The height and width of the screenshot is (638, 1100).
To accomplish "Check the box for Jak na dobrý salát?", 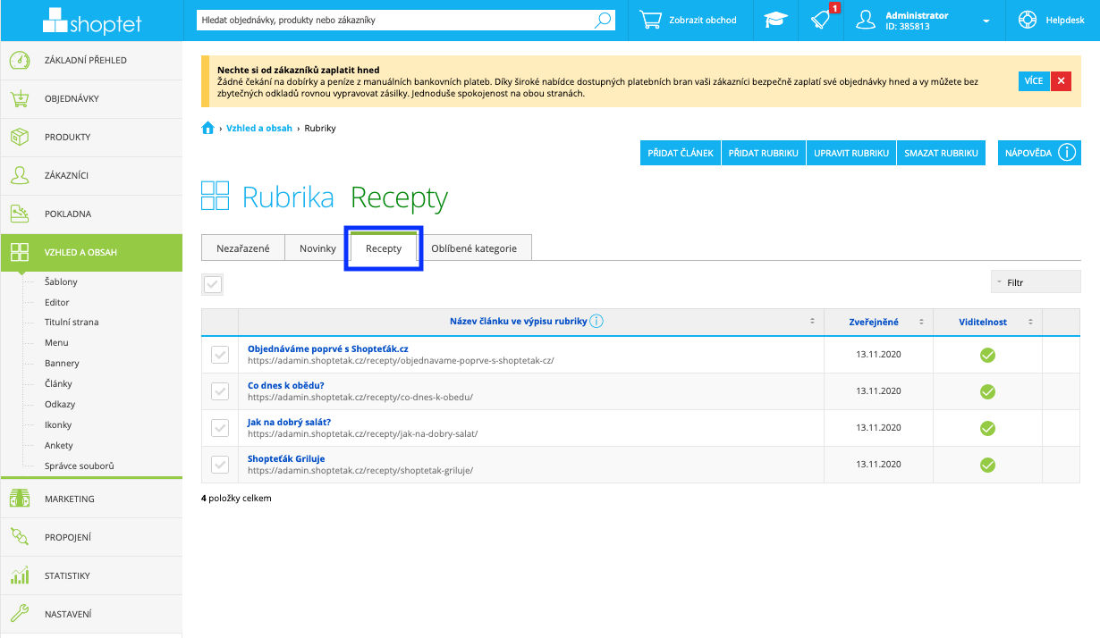I will 220,428.
